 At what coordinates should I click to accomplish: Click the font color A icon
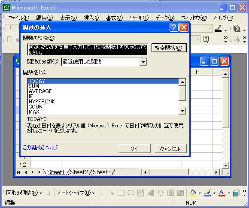[222, 193]
